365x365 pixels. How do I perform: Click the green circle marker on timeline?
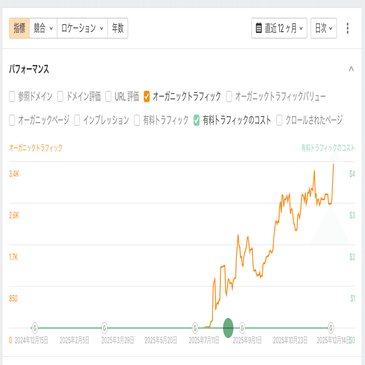tap(228, 327)
